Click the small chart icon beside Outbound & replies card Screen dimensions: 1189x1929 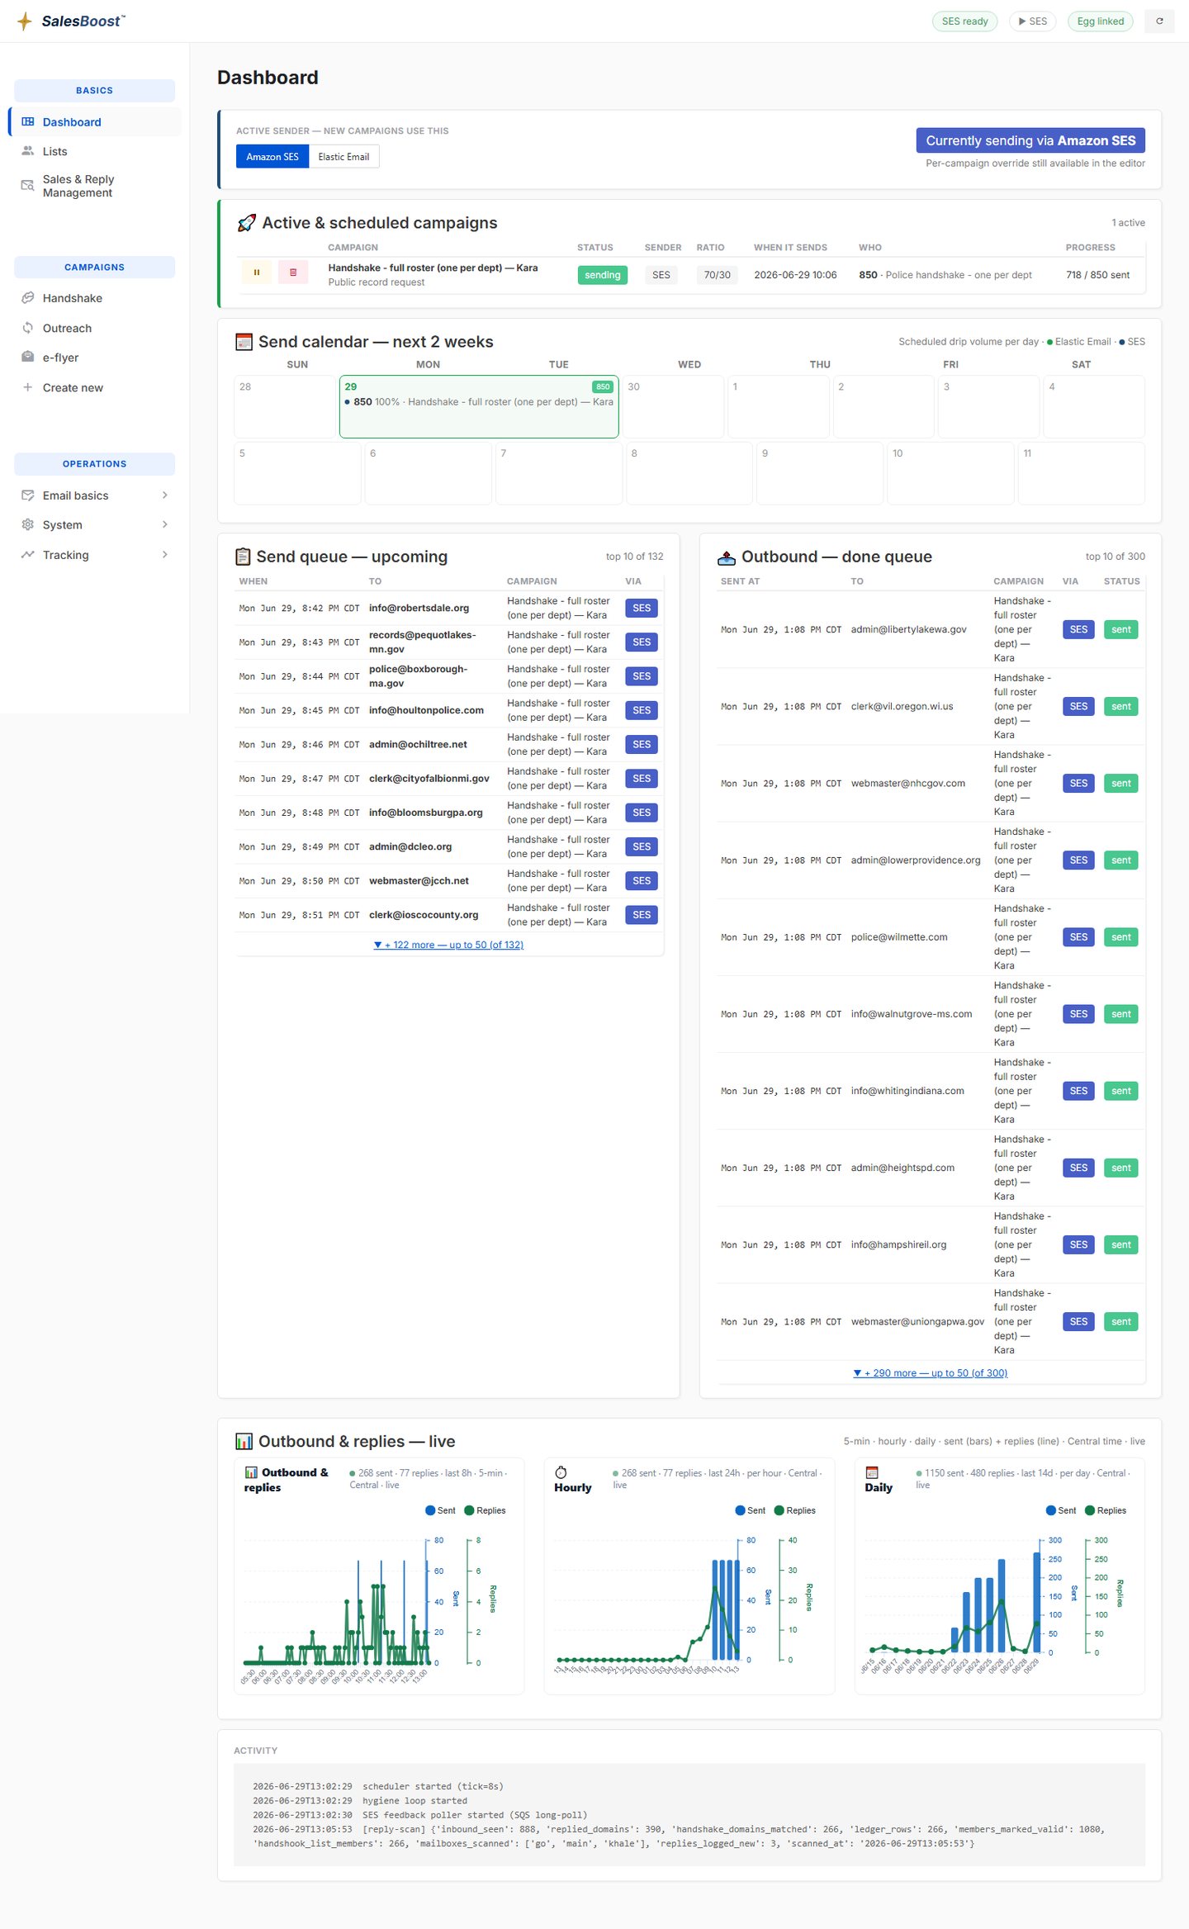[251, 1472]
